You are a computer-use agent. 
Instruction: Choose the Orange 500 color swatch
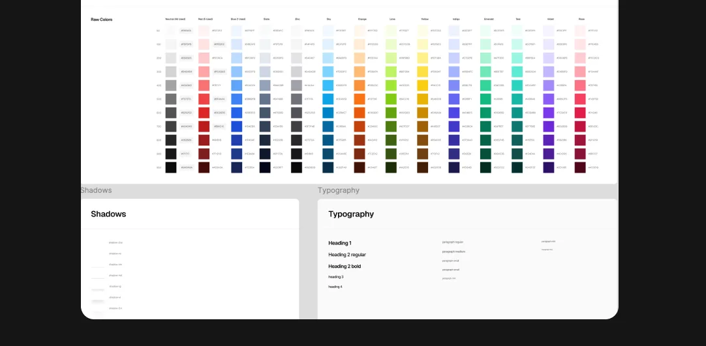(x=360, y=99)
